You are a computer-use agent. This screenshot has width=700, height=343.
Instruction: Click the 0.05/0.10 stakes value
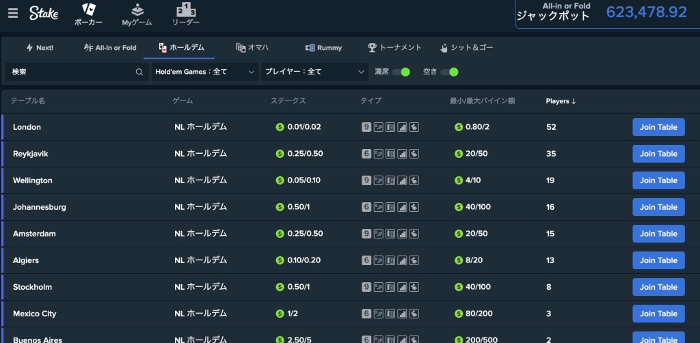[x=304, y=180]
